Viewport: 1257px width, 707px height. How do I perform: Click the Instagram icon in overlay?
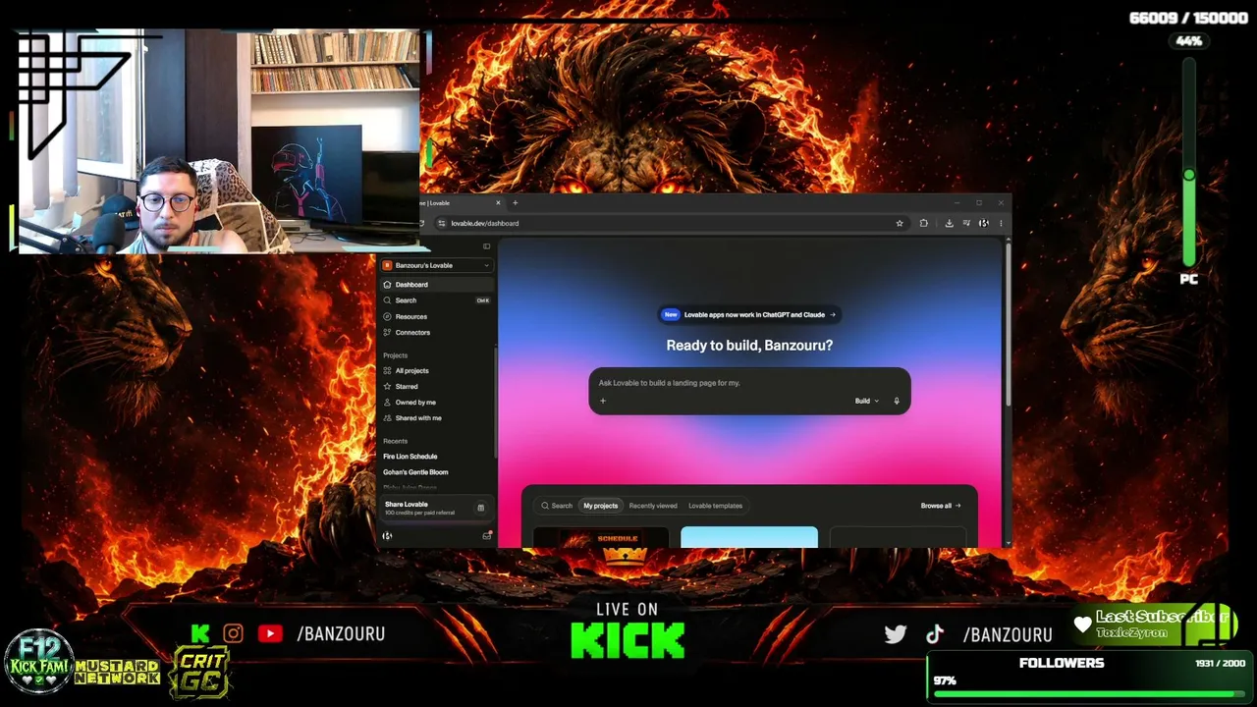pos(233,634)
